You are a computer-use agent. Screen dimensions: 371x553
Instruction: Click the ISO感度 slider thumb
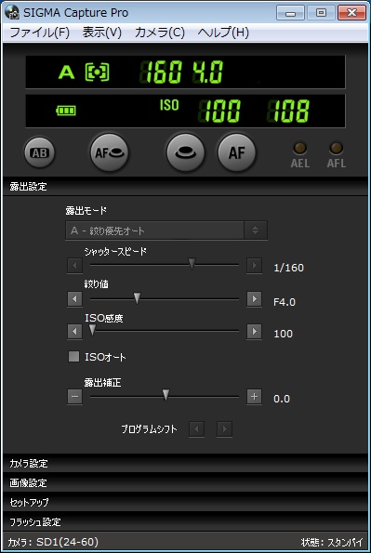92,330
